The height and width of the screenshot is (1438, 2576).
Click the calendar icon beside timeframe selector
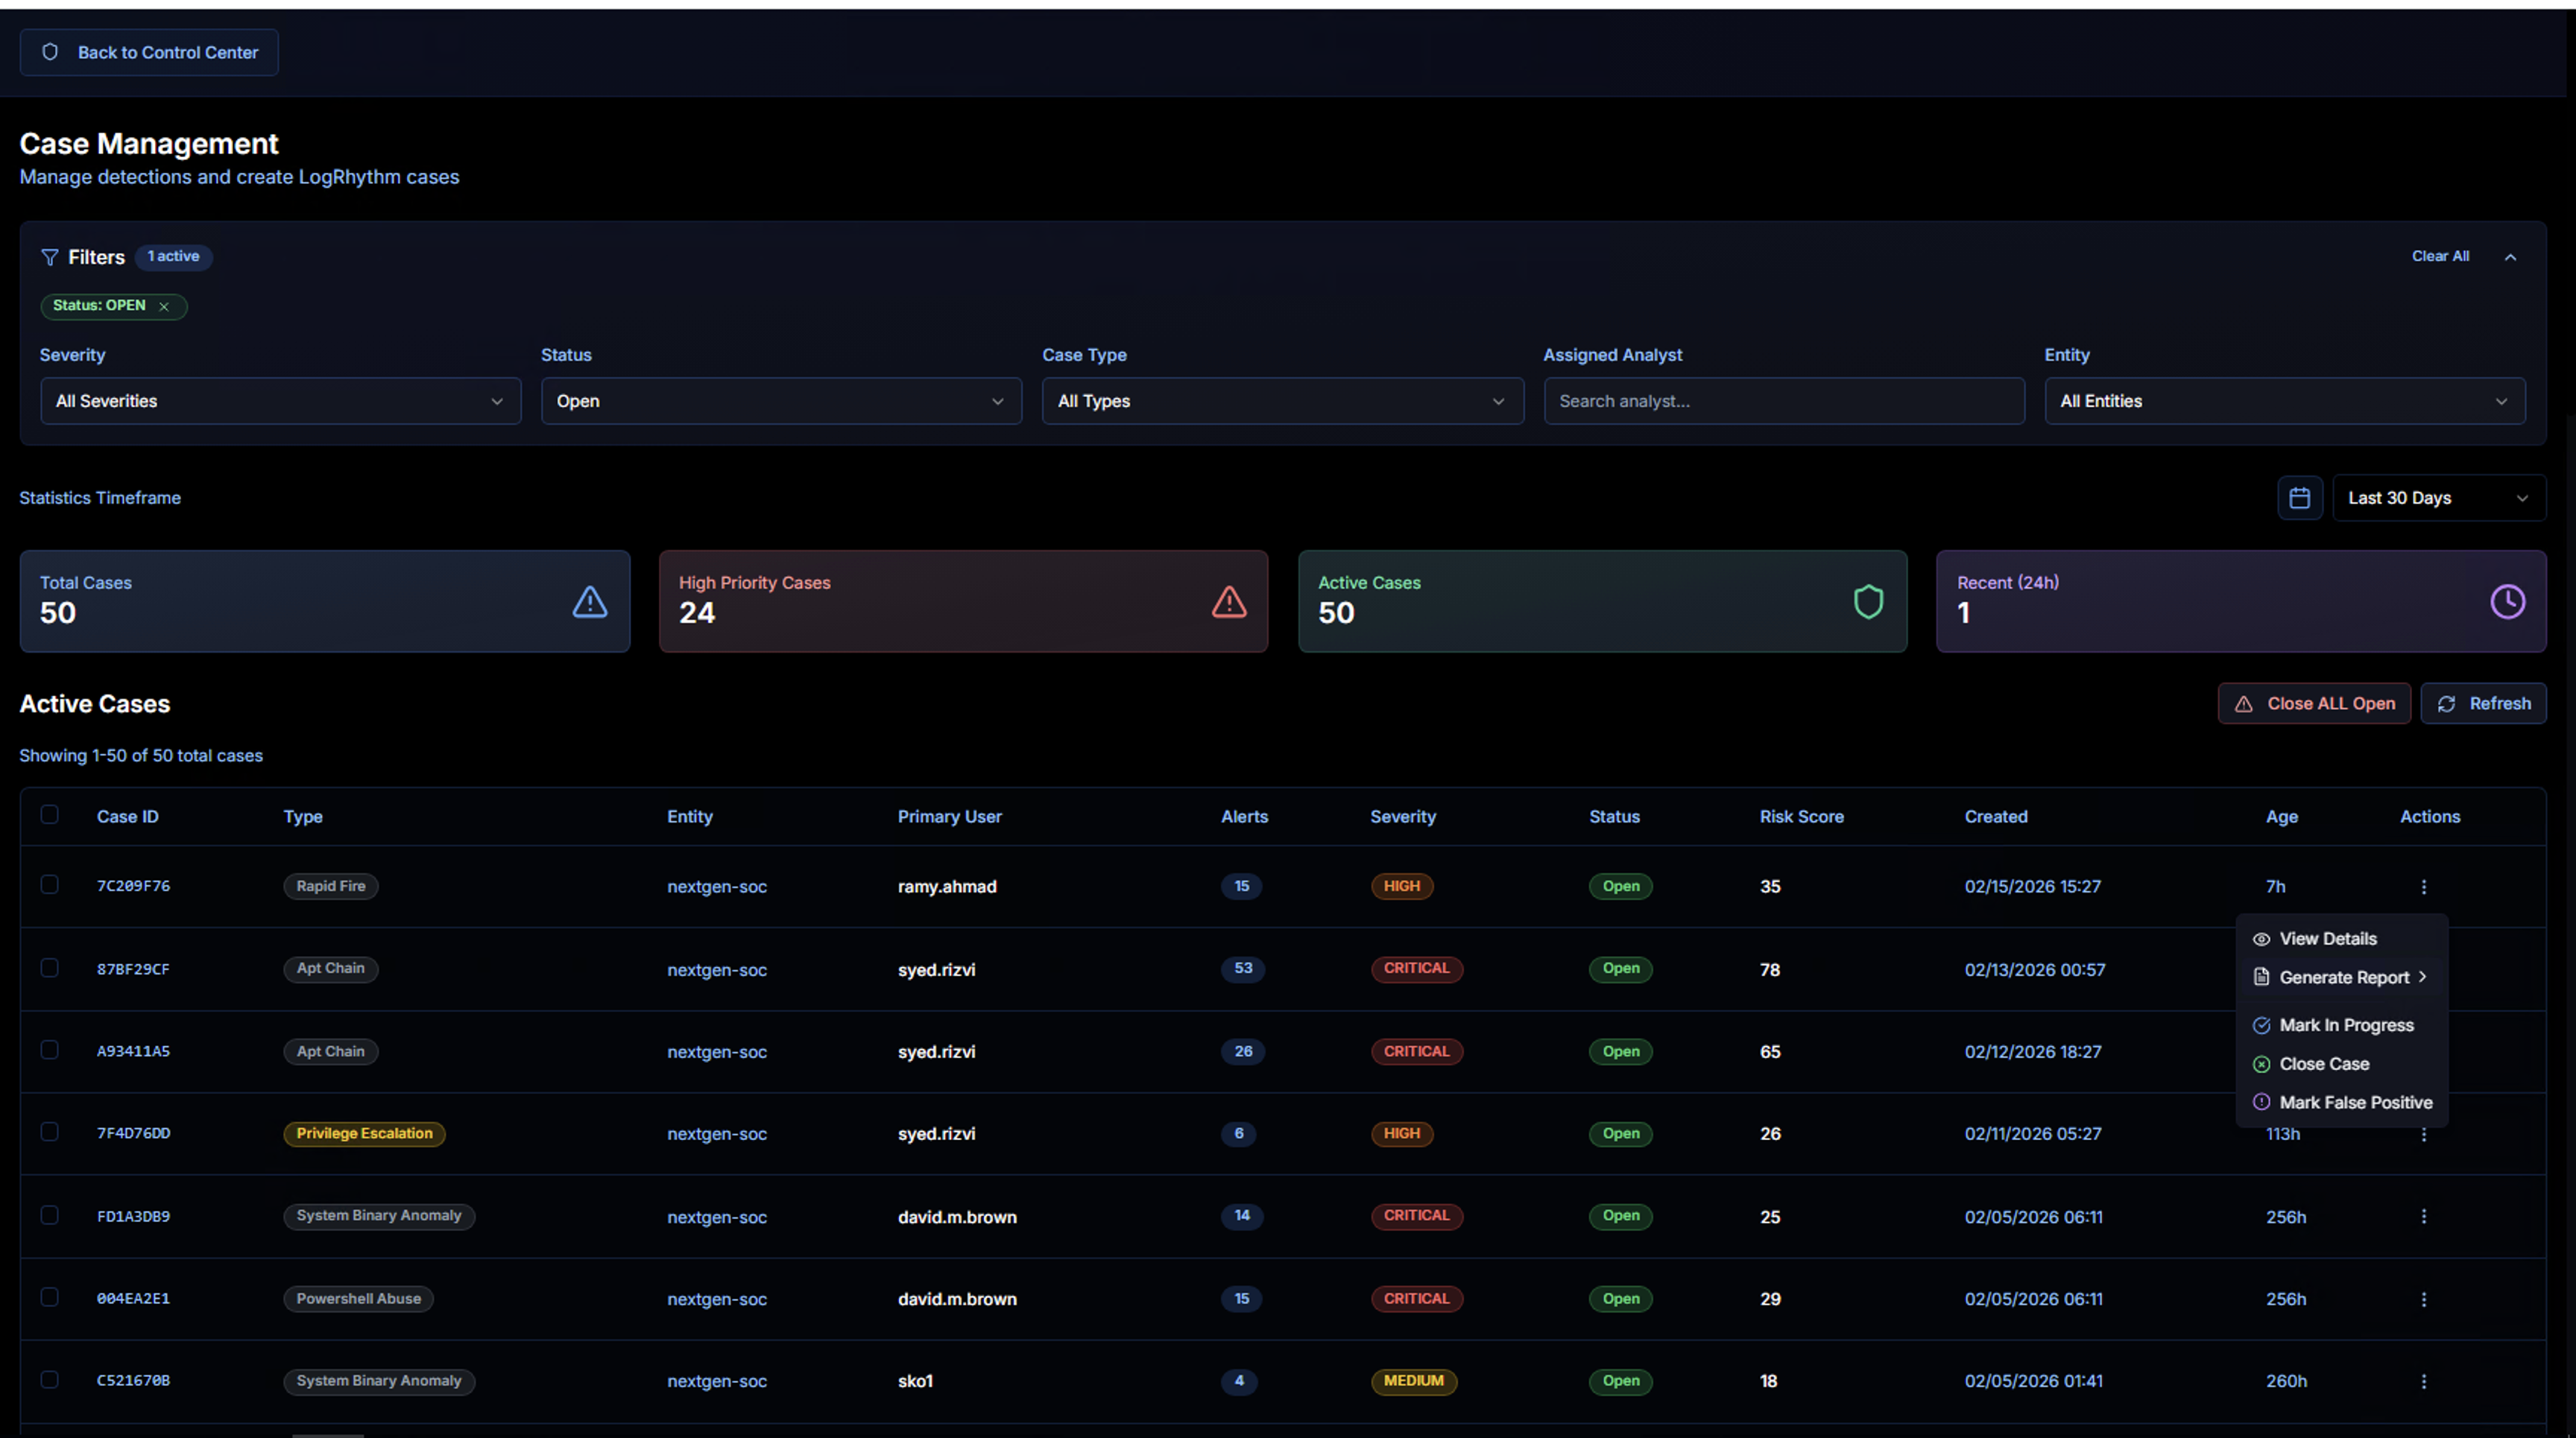2299,498
